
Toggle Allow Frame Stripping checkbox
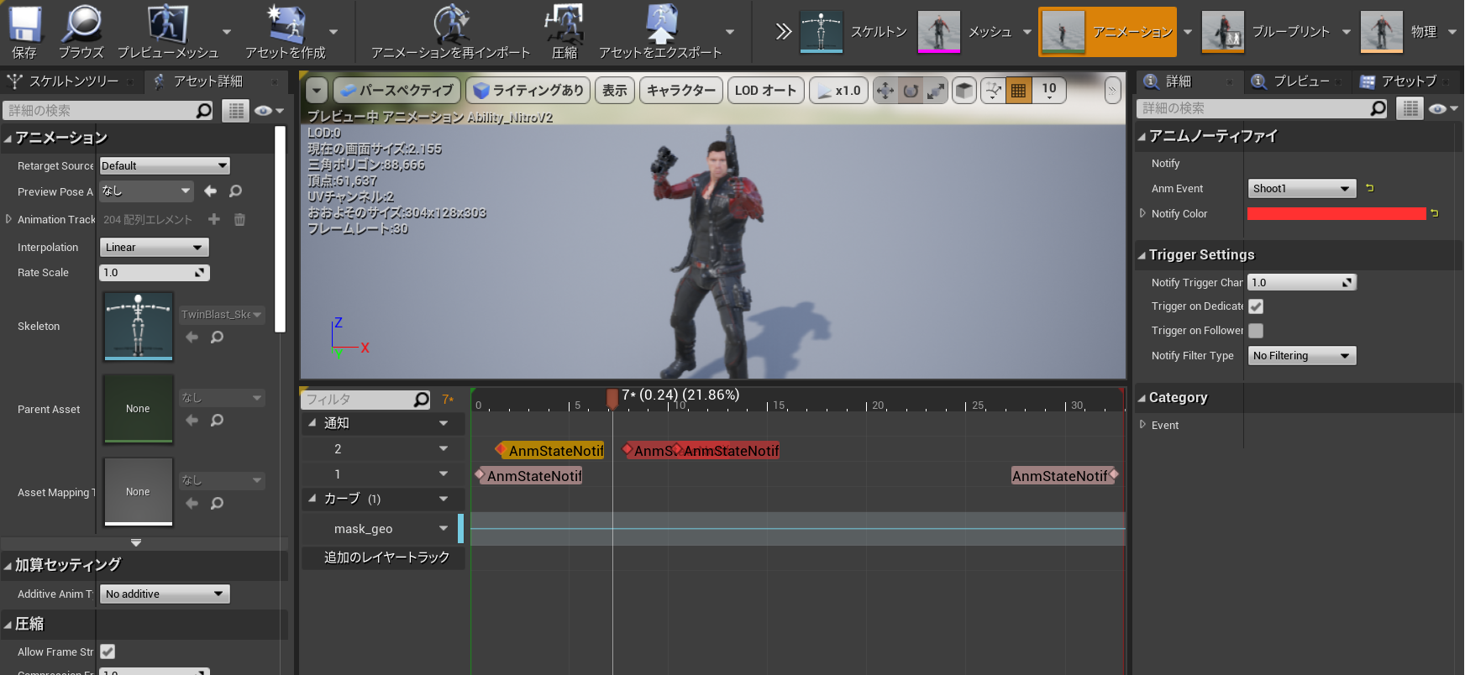(108, 651)
